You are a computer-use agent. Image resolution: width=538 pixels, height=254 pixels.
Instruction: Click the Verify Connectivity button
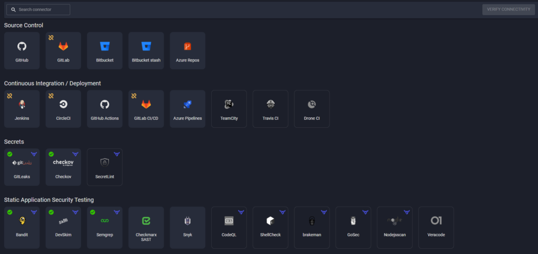(509, 9)
